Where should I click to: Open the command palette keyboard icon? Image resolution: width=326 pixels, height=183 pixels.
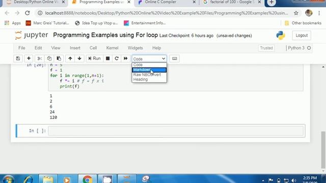point(174,58)
